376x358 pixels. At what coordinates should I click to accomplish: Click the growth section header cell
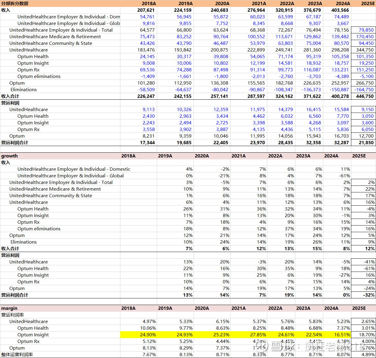tap(10, 156)
